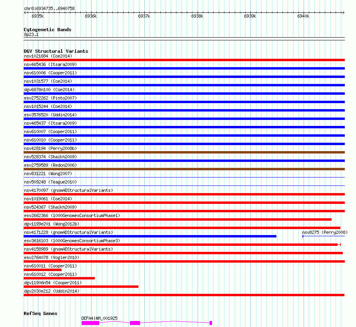Click the chr8:6934735..6940758 coordinate label
356x327 pixels.
[49, 8]
